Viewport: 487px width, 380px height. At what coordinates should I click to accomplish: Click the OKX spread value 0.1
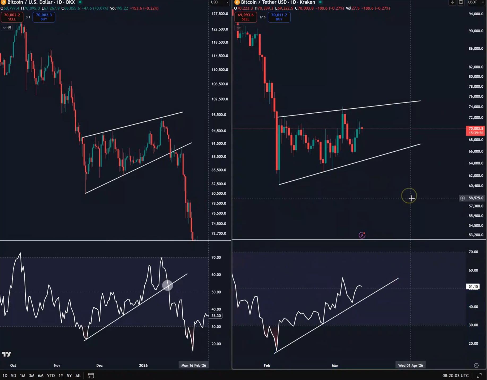[28, 17]
